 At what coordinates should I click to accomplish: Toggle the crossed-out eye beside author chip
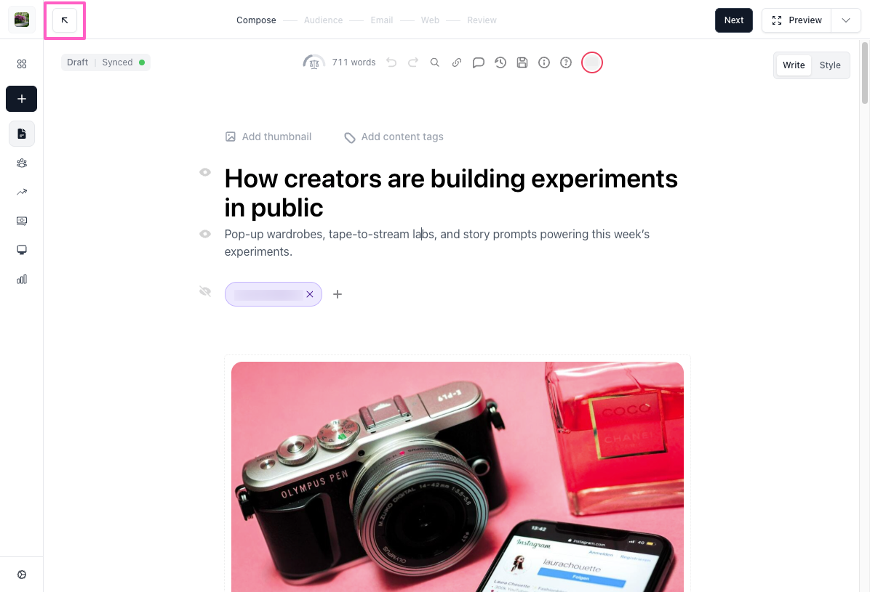pos(205,291)
